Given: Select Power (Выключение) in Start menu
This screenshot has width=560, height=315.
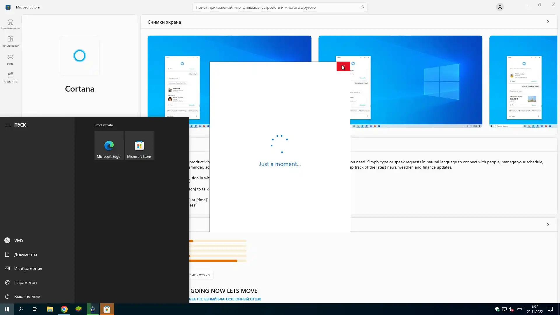Looking at the screenshot, I should [27, 296].
